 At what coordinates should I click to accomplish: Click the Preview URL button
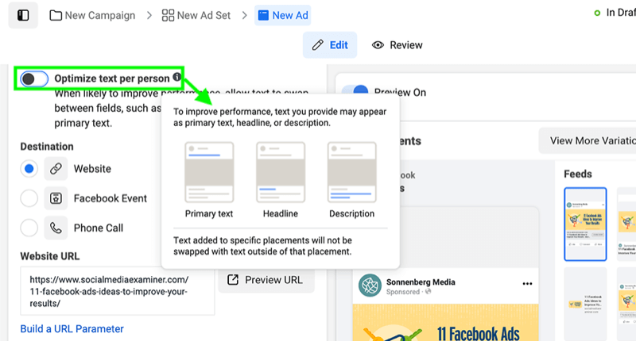(266, 280)
